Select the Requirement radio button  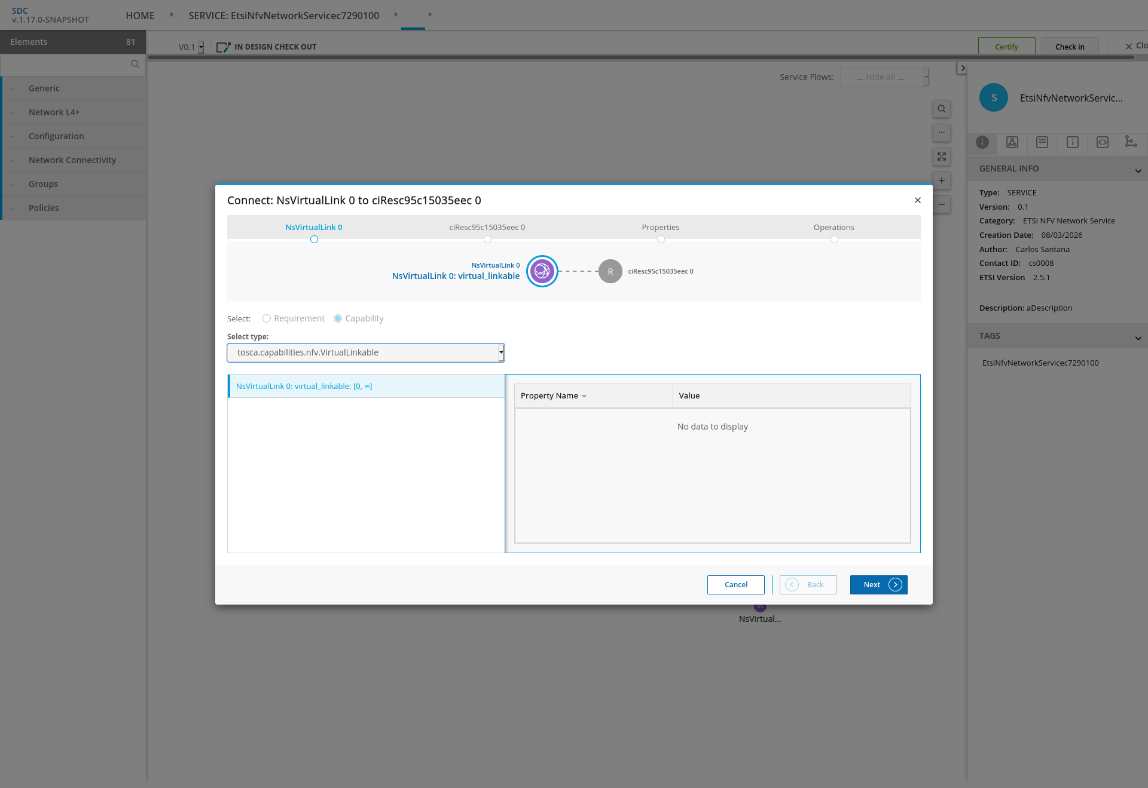tap(267, 318)
